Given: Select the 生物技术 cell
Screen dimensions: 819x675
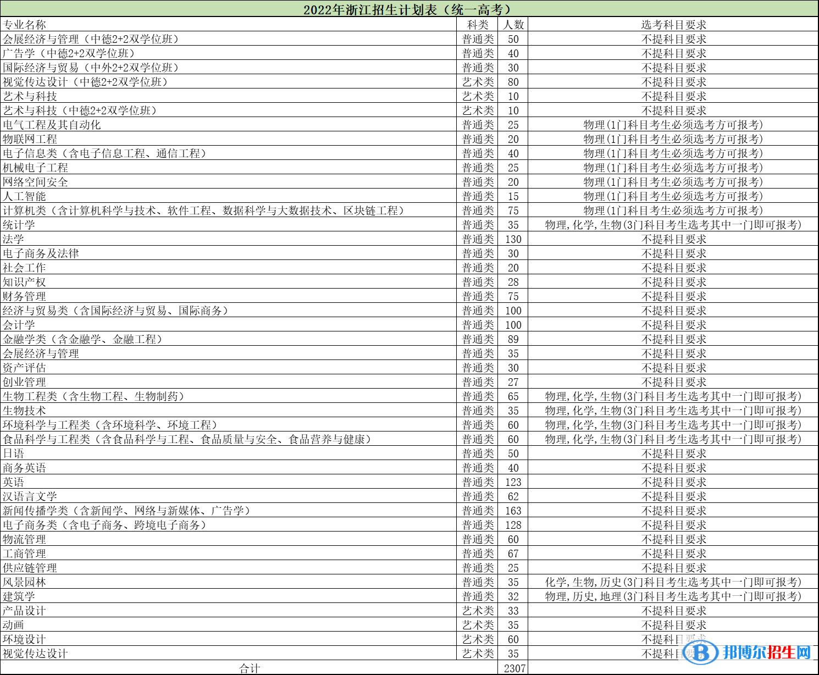Looking at the screenshot, I should point(229,410).
